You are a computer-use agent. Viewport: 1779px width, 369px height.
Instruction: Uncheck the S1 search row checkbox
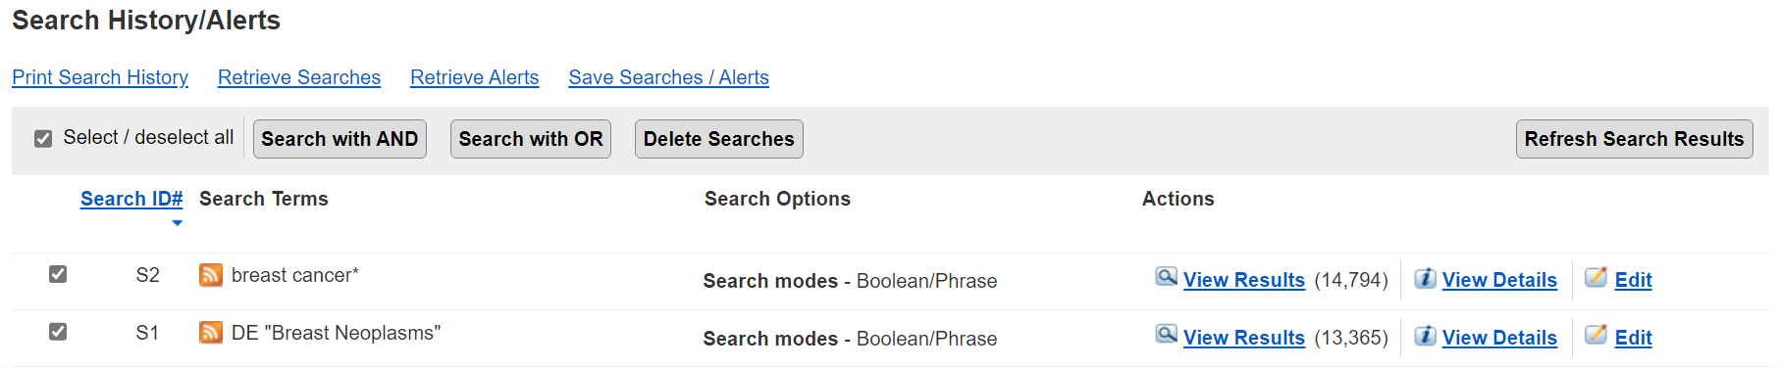[x=58, y=332]
